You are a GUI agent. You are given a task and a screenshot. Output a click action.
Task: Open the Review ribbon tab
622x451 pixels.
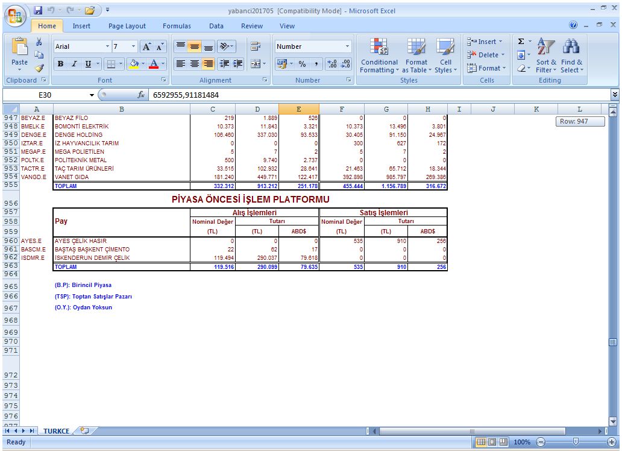[x=252, y=26]
